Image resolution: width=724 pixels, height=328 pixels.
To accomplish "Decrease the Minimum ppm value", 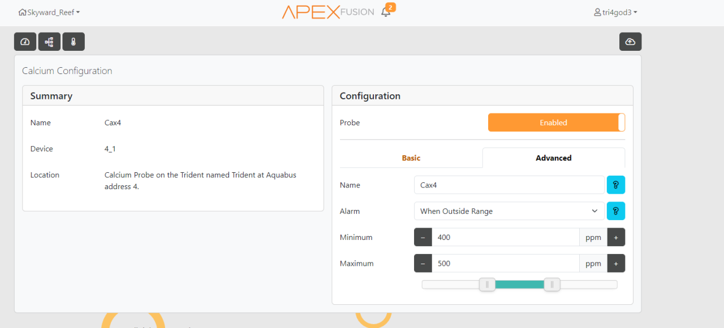I will [x=423, y=238].
